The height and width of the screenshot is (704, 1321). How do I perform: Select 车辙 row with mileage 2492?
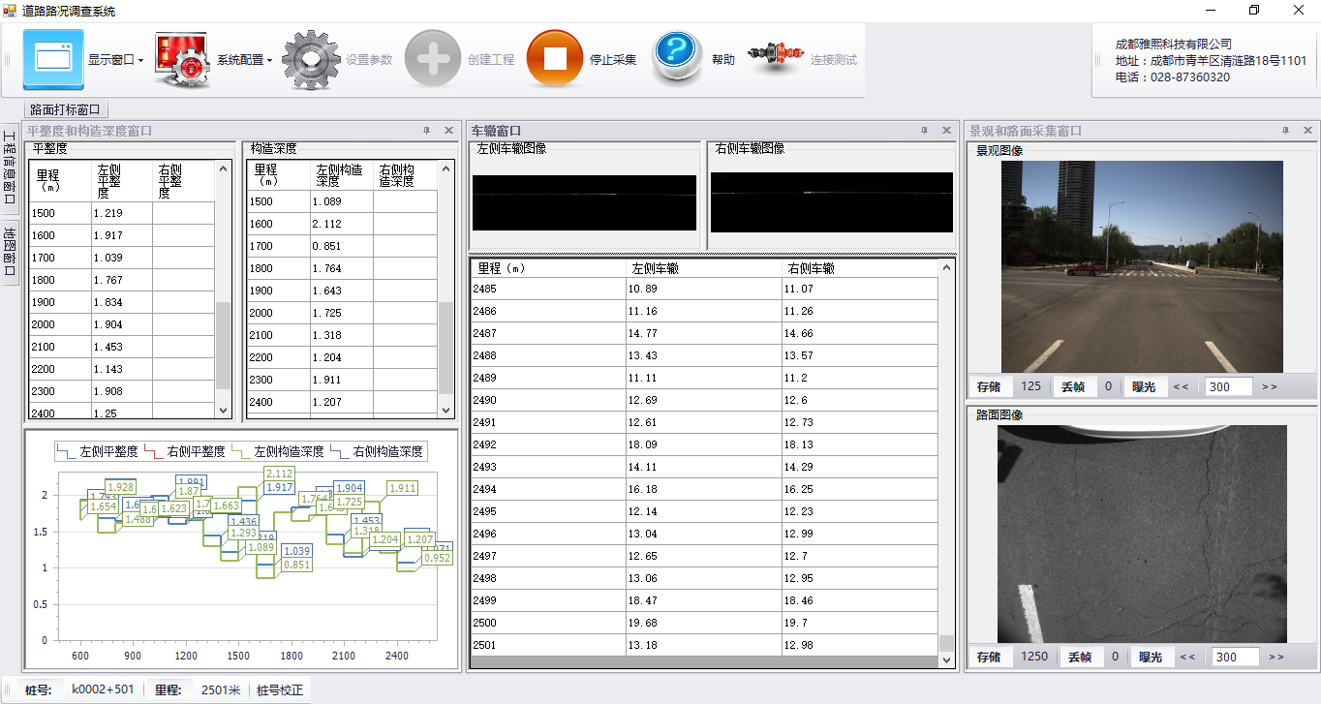tap(704, 444)
